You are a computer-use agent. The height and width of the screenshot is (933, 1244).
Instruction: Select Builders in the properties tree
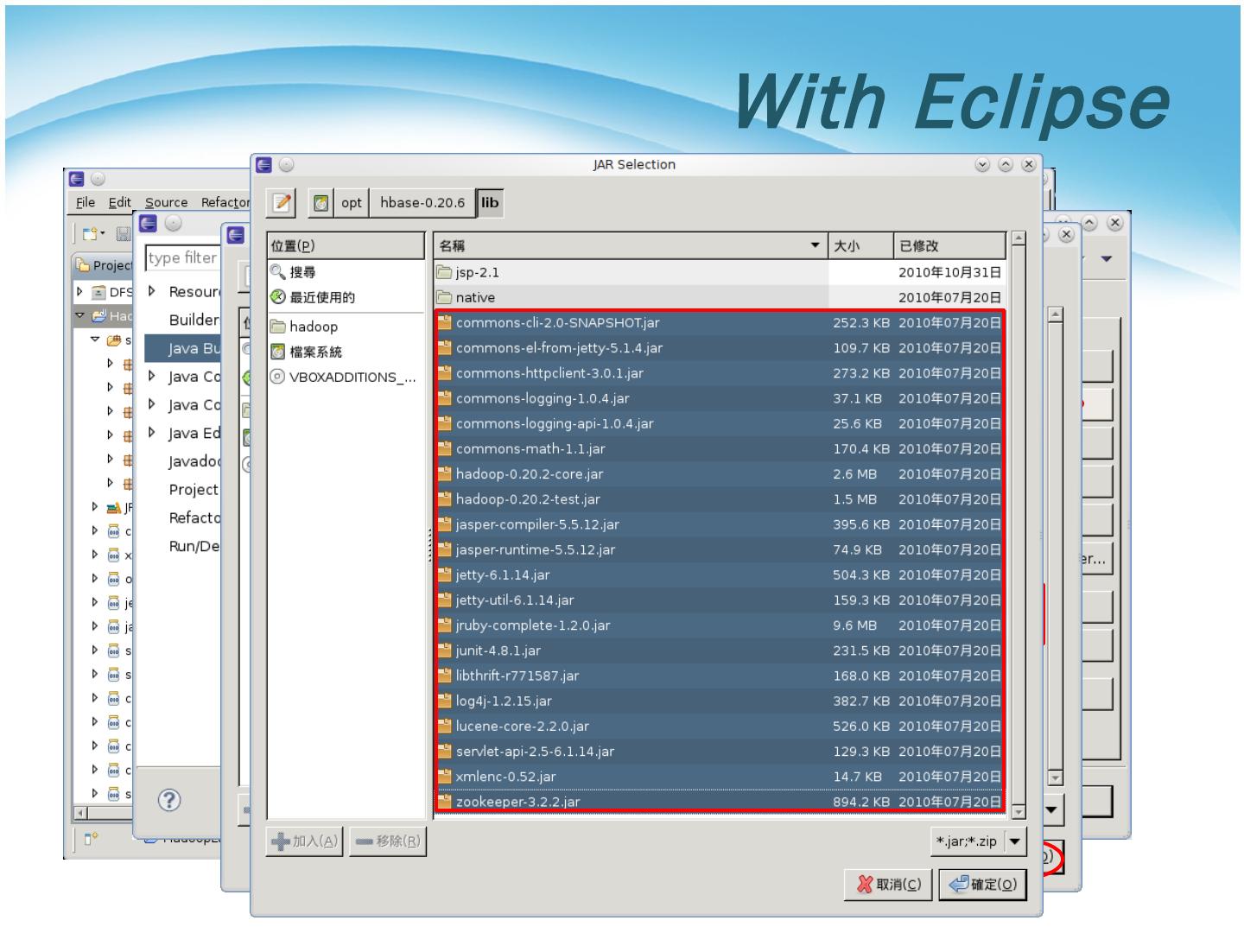194,320
